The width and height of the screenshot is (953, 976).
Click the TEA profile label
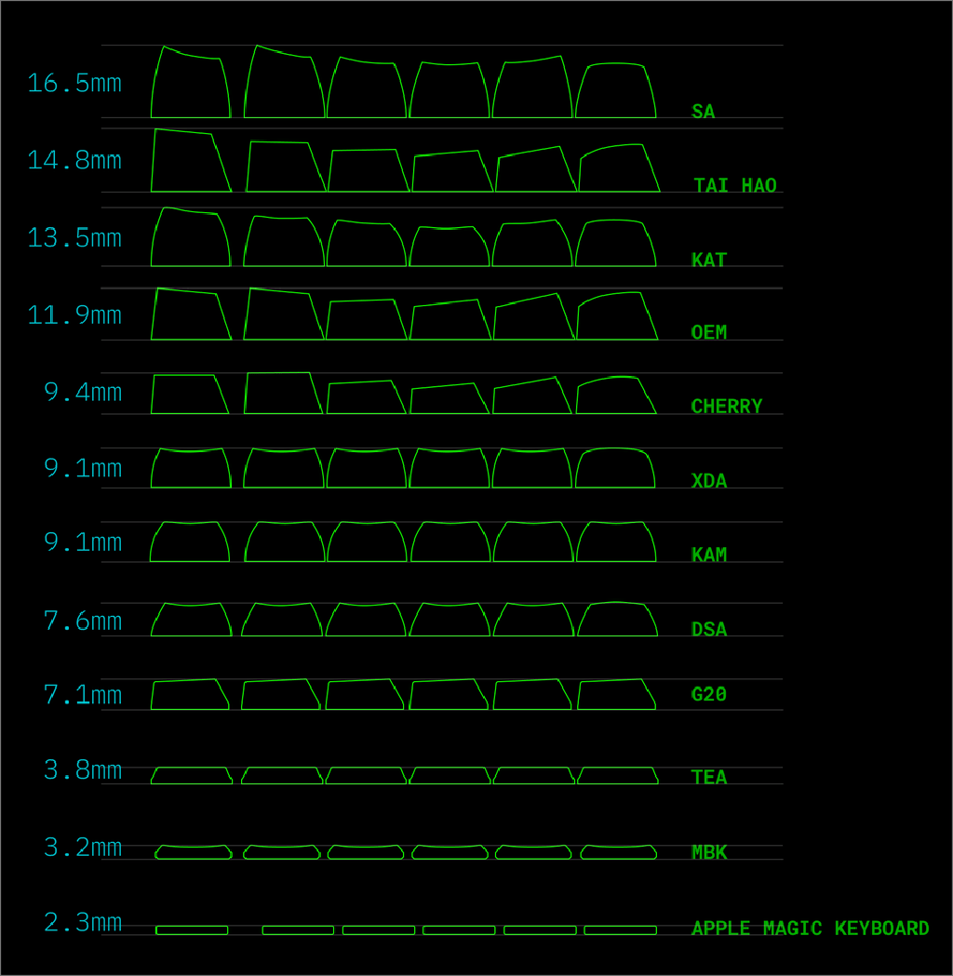709,777
